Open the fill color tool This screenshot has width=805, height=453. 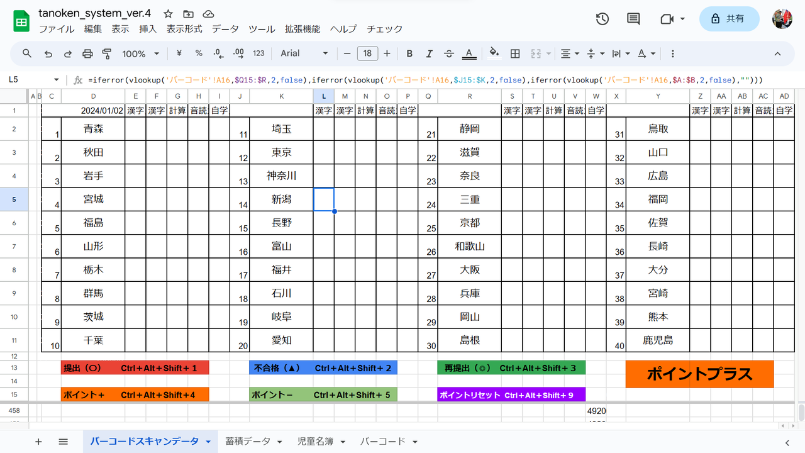click(x=494, y=53)
